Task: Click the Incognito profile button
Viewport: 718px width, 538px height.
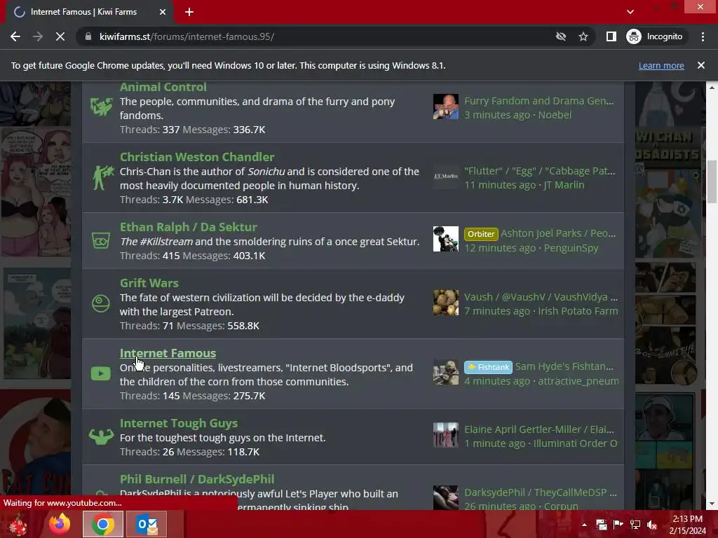Action: (x=655, y=36)
